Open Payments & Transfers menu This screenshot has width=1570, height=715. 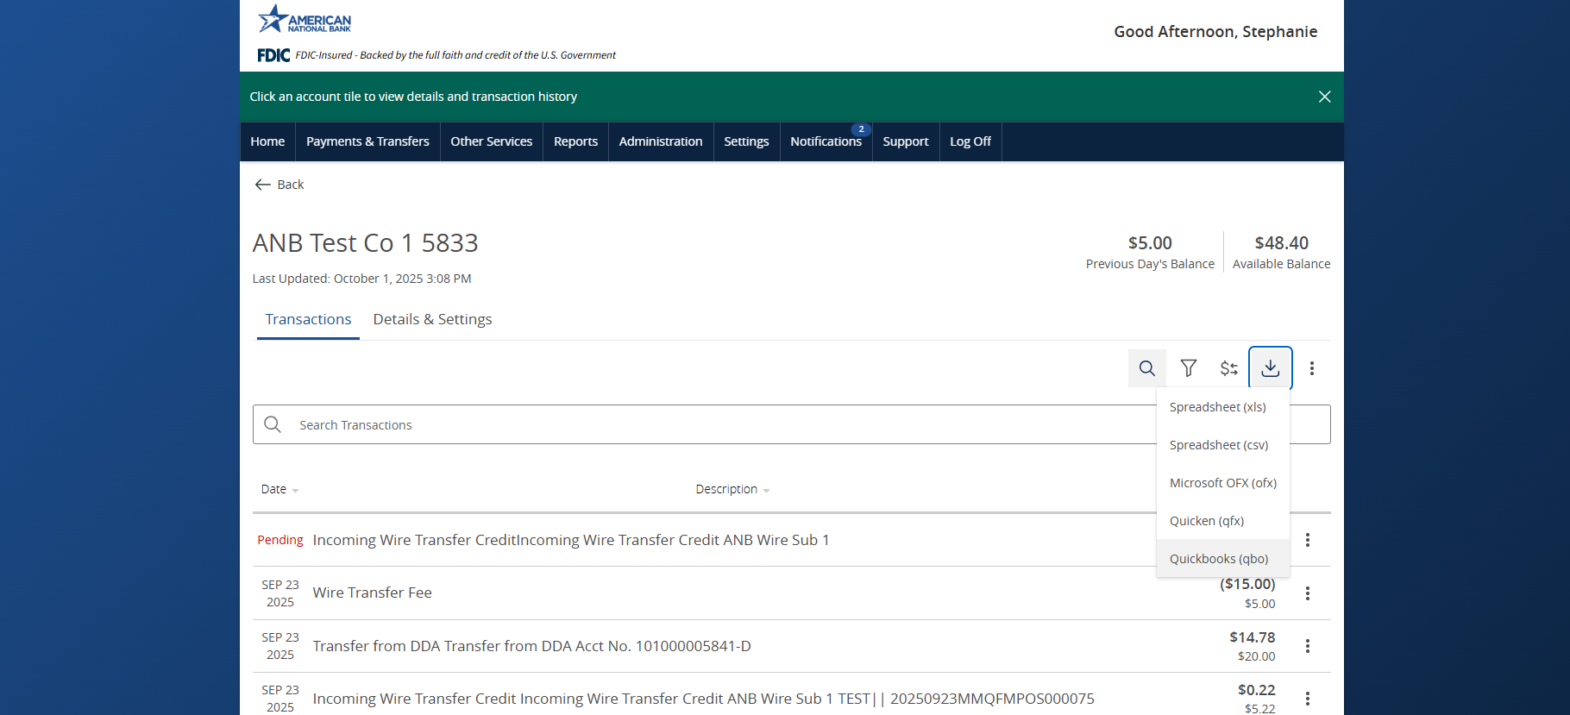tap(367, 141)
